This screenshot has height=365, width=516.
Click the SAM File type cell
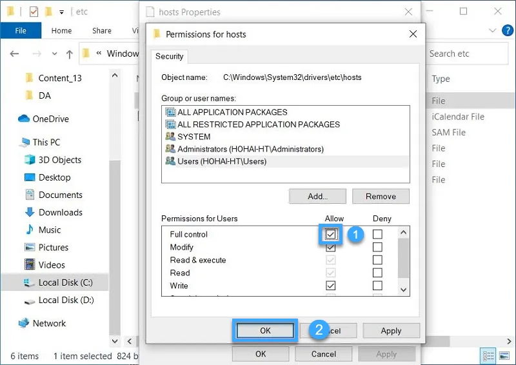[448, 132]
